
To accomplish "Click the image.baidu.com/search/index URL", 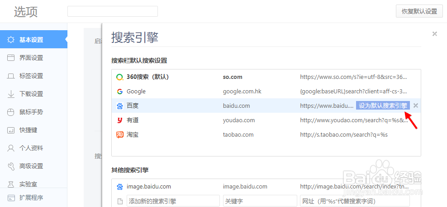I will pos(355,187).
